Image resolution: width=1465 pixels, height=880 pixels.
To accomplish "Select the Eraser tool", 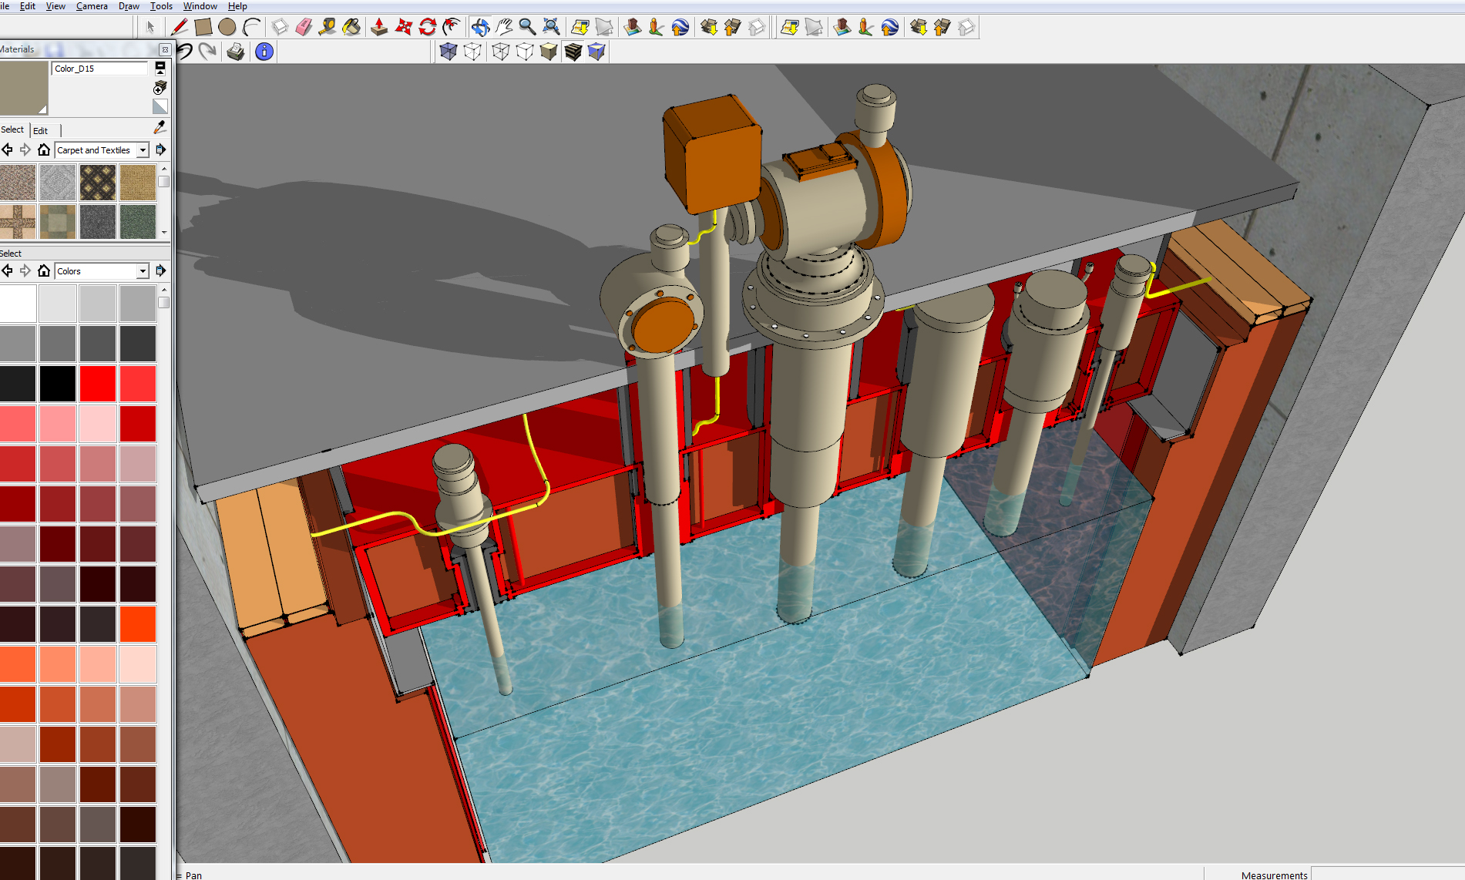I will [304, 28].
